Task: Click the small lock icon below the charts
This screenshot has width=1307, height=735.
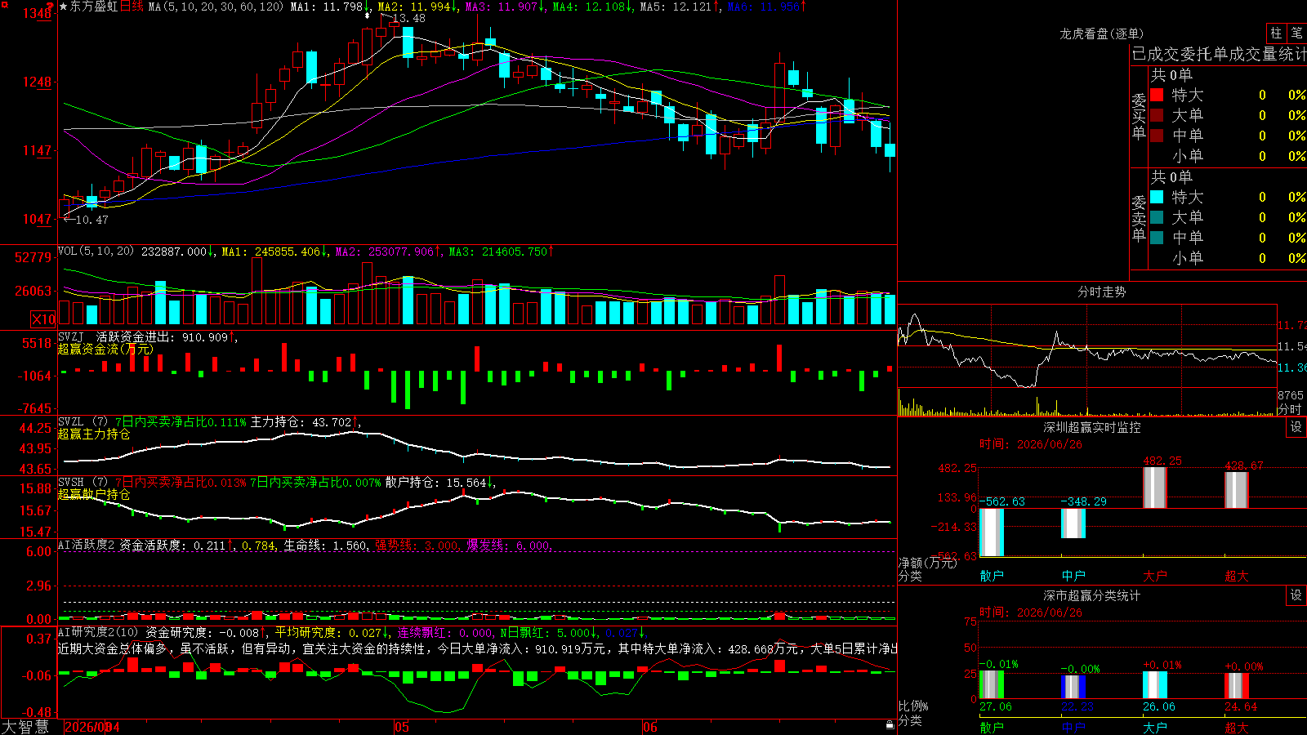Action: [x=890, y=724]
